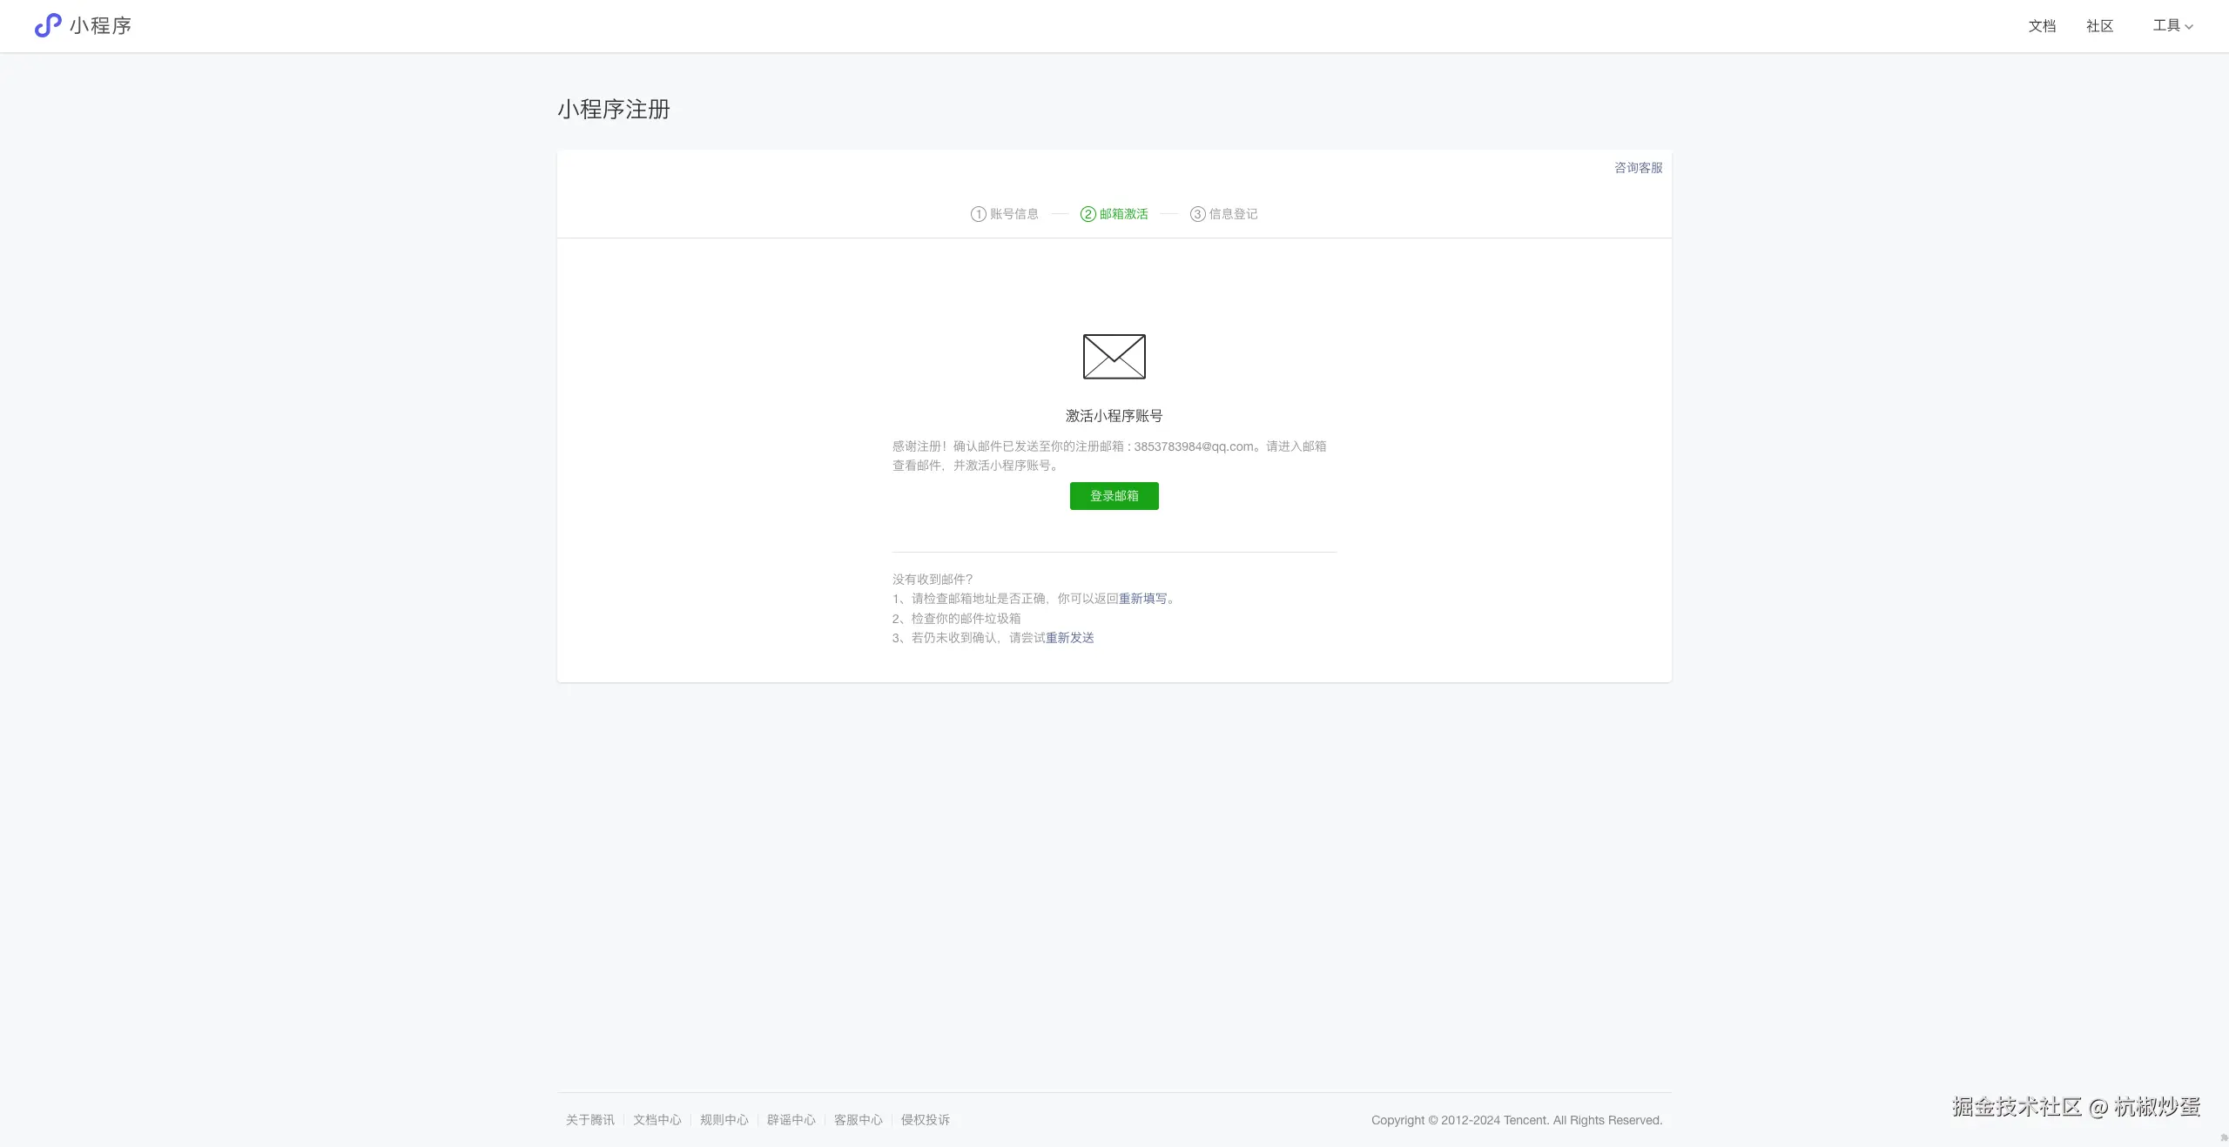Click step 1 账号信息 circle icon
Image resolution: width=2229 pixels, height=1147 pixels.
pyautogui.click(x=978, y=214)
